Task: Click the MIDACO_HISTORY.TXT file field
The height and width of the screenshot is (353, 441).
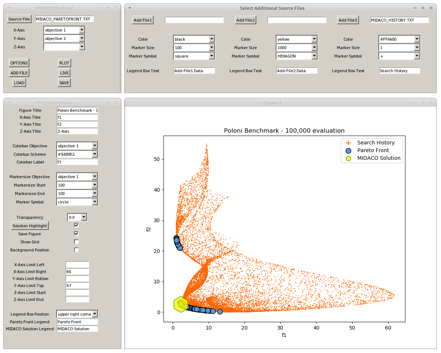Action: (400, 20)
